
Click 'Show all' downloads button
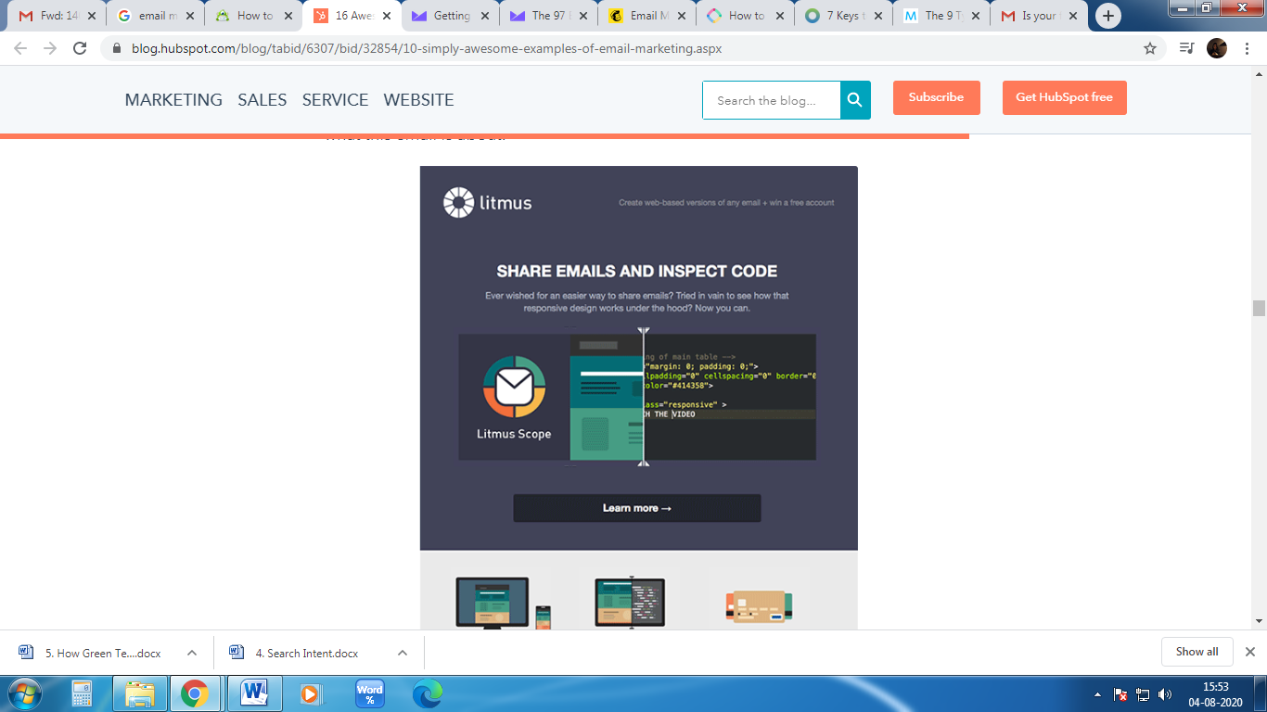tap(1197, 652)
